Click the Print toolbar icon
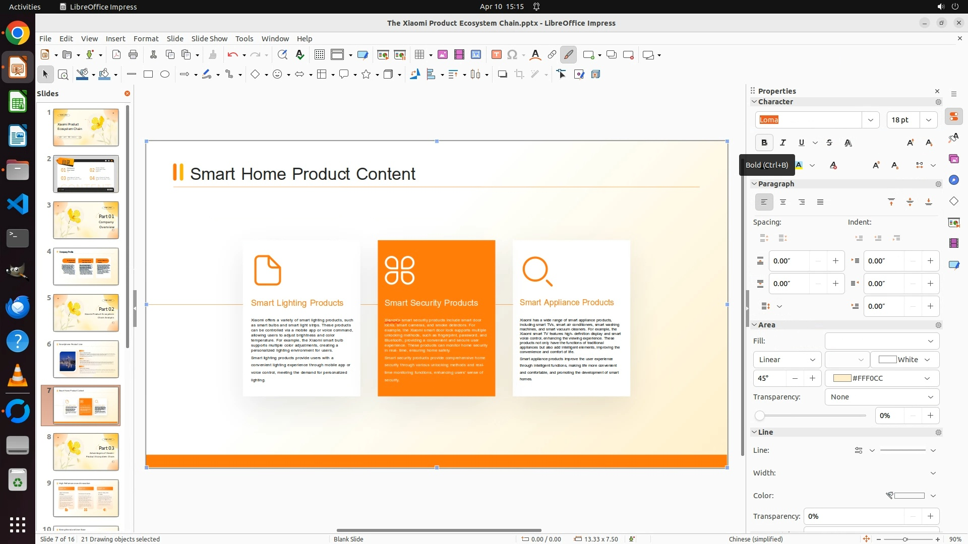968x544 pixels. (x=133, y=55)
